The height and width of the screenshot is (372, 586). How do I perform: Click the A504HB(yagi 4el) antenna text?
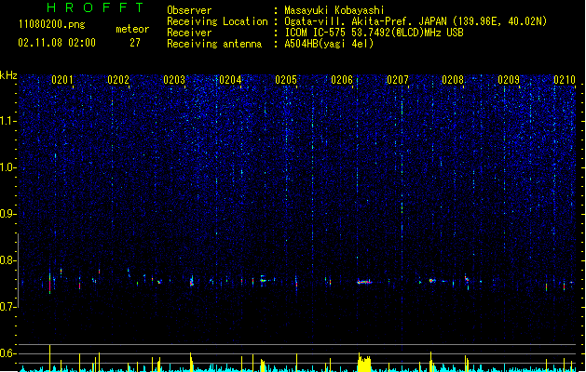pos(329,44)
